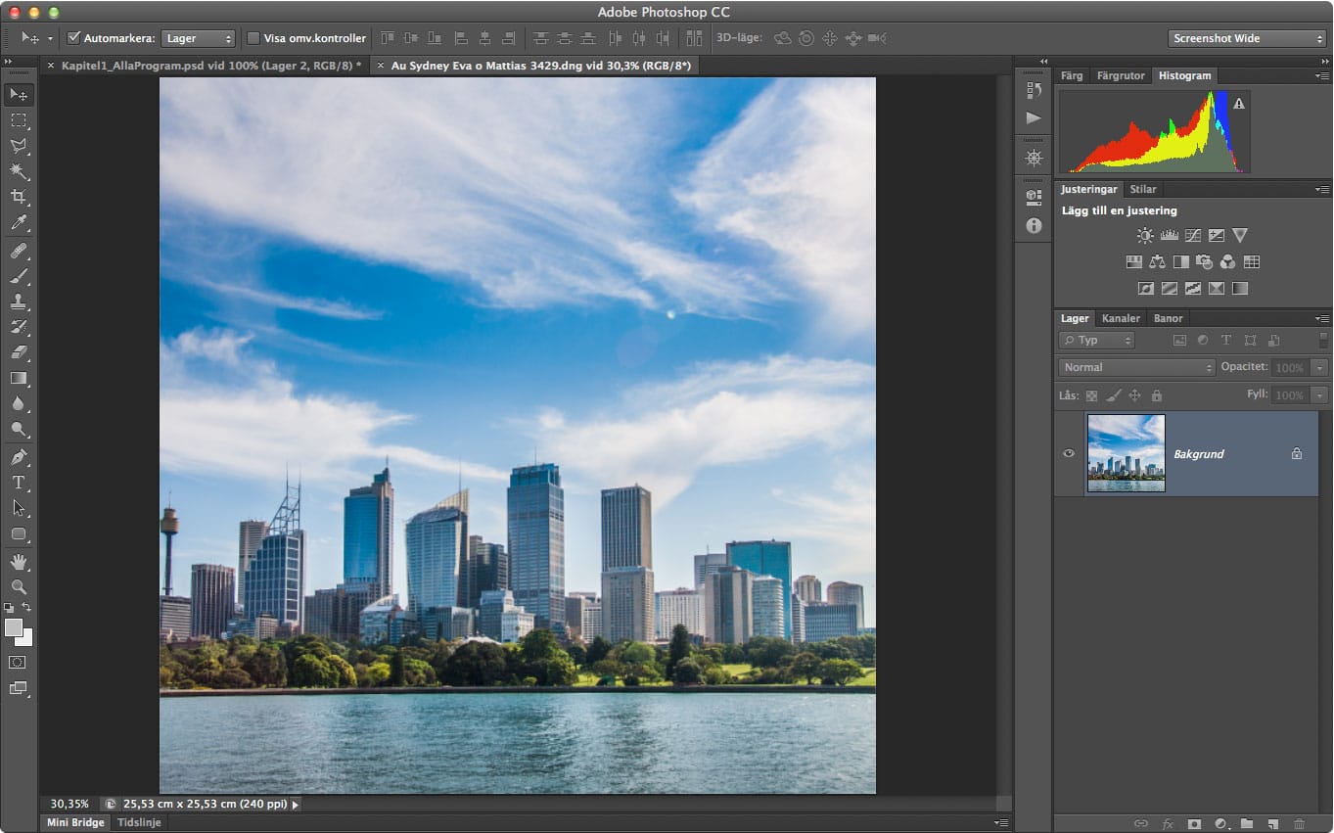Click the delete layer trash icon
The width and height of the screenshot is (1334, 833).
pyautogui.click(x=1299, y=824)
